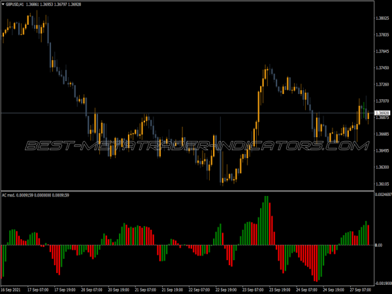Click the 1.36300 price axis label
This screenshot has width=392, height=294.
tap(383, 168)
